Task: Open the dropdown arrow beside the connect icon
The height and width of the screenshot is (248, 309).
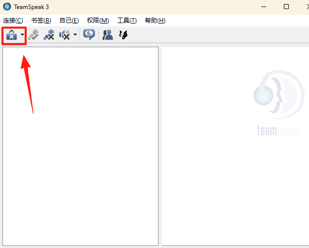Action: [x=22, y=35]
